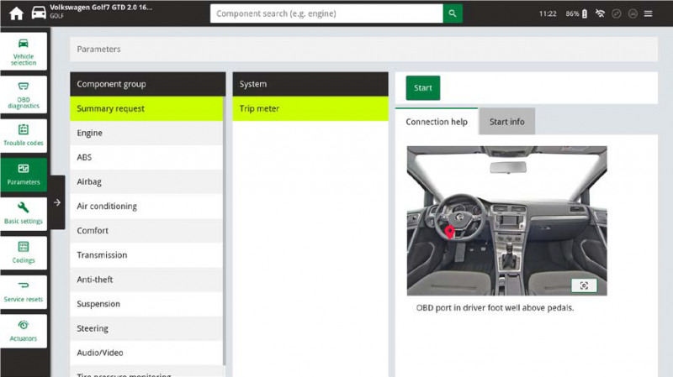Click the Component search input field
The height and width of the screenshot is (377, 673).
326,13
